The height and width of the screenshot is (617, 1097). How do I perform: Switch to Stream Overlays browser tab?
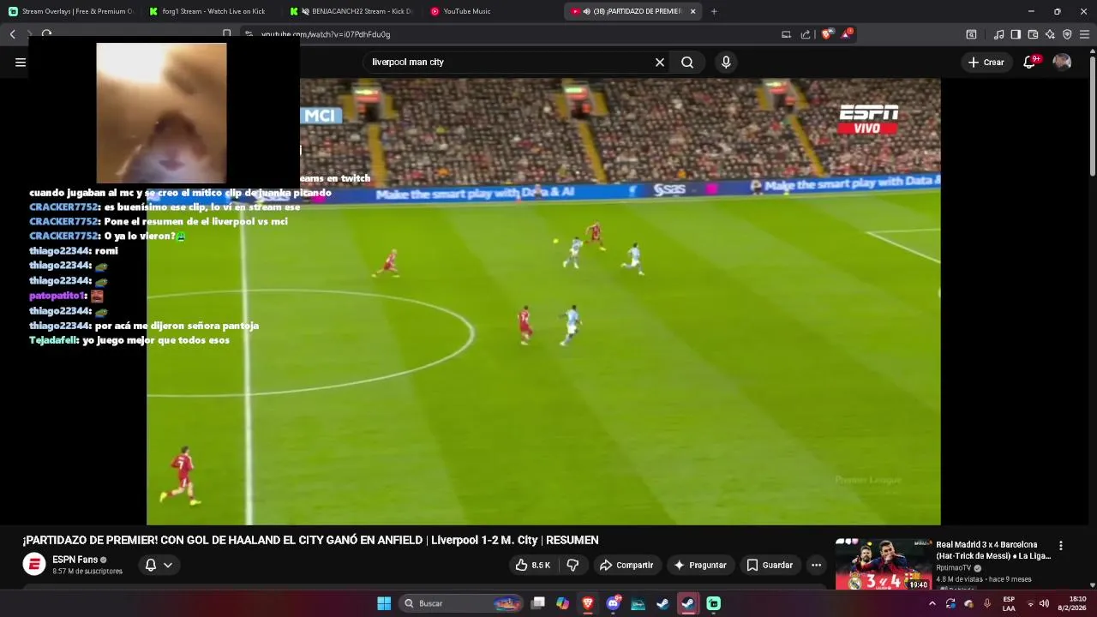click(71, 11)
